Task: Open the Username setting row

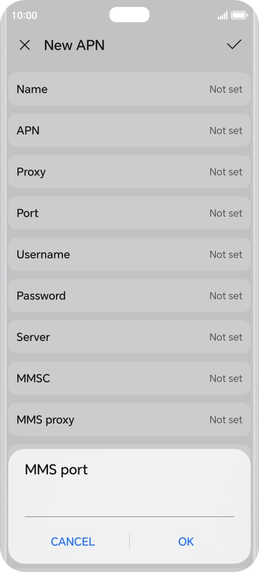Action: point(129,254)
